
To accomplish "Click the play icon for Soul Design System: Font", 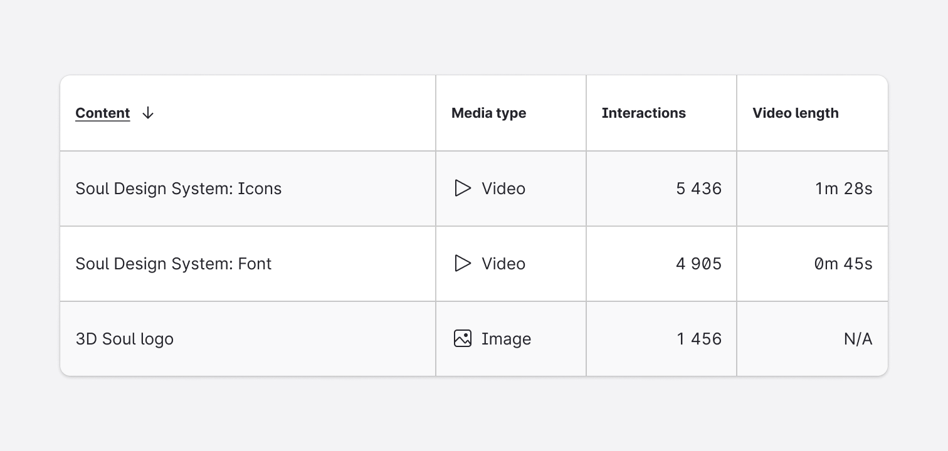I will (x=463, y=263).
